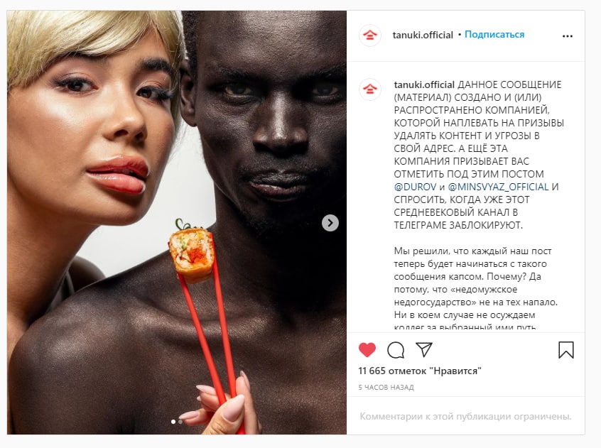Unlike the post via red heart icon
Image resolution: width=601 pixels, height=448 pixels.
click(x=367, y=350)
